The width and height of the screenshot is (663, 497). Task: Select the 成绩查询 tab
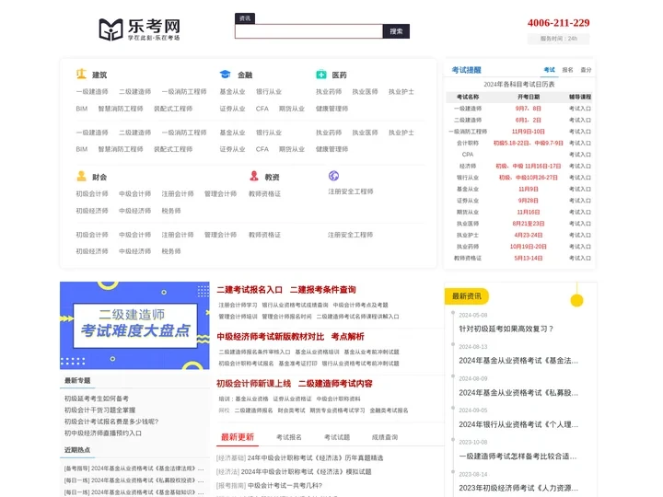(x=384, y=437)
